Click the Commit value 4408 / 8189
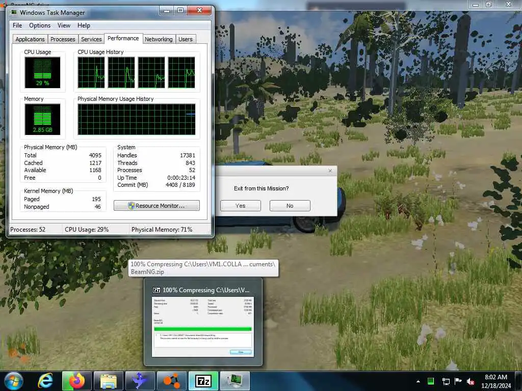This screenshot has height=391, width=522. point(180,185)
